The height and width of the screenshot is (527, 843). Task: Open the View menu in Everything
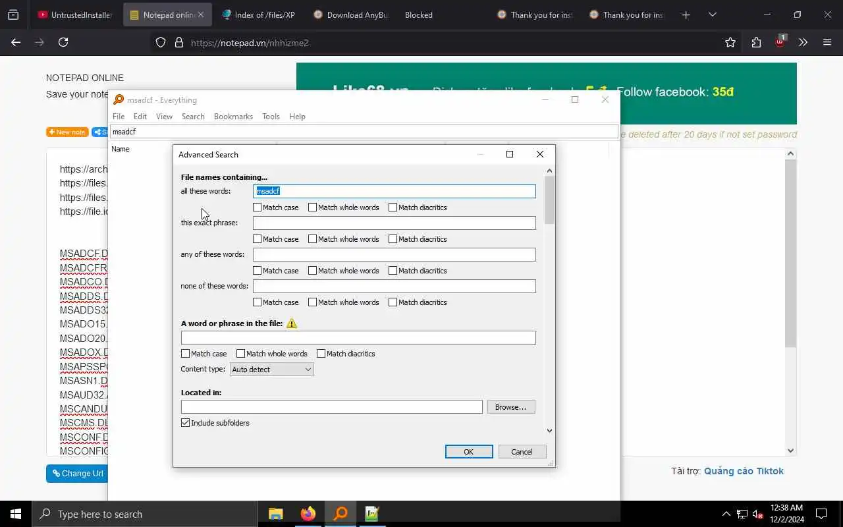coord(164,117)
